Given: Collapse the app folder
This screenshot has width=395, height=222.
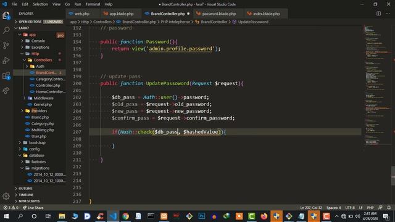Looking at the screenshot, I should tap(39, 35).
